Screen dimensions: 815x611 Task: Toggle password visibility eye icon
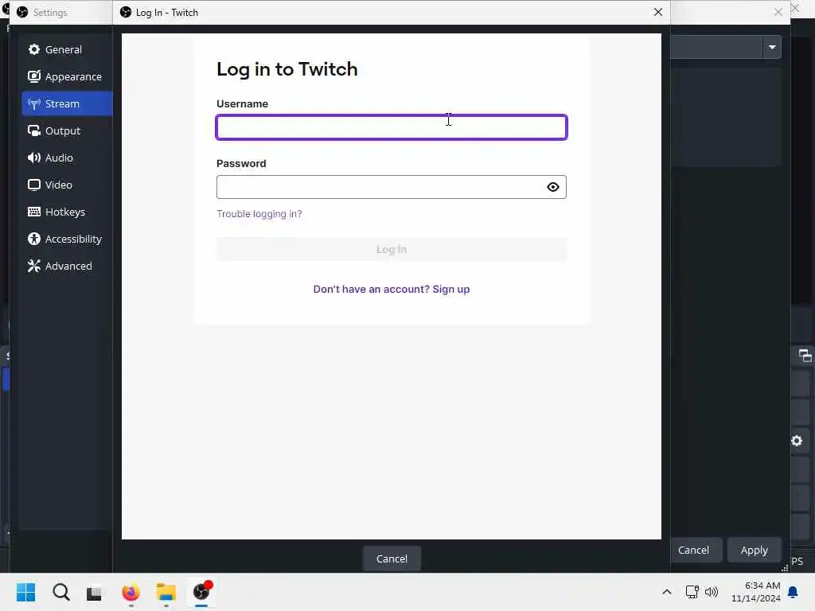click(x=552, y=187)
